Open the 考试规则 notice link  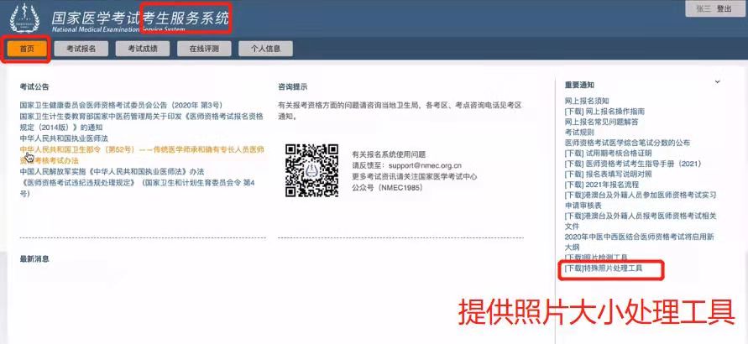tap(579, 133)
